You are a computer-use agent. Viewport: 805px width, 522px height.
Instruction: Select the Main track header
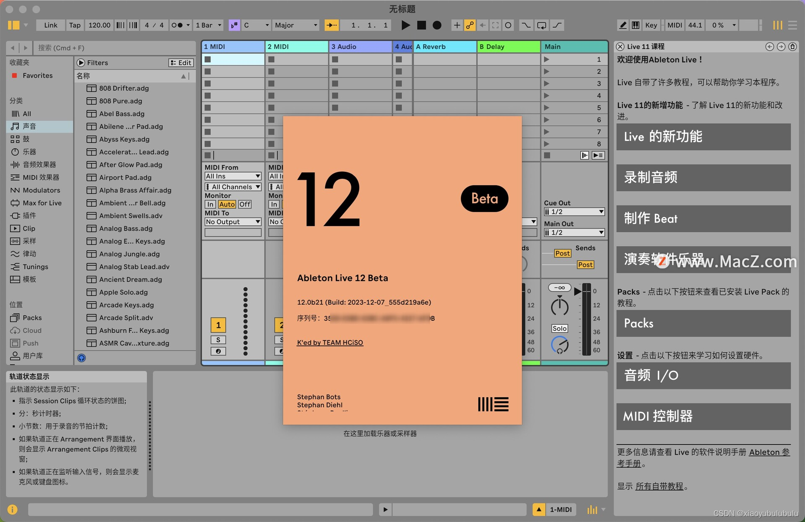574,47
